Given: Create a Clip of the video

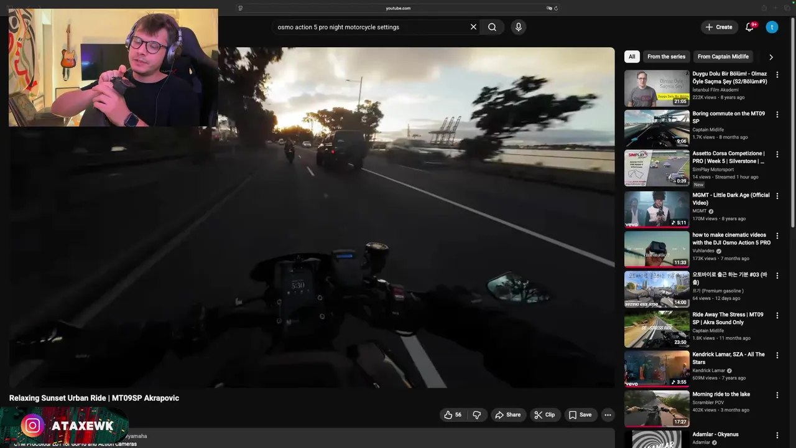Looking at the screenshot, I should pyautogui.click(x=544, y=415).
